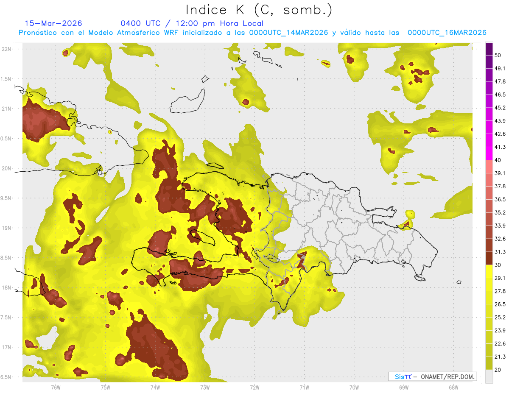Screen dimensions: 509x393
Task: Click the colorbar value "31.3"
Action: coord(500,252)
